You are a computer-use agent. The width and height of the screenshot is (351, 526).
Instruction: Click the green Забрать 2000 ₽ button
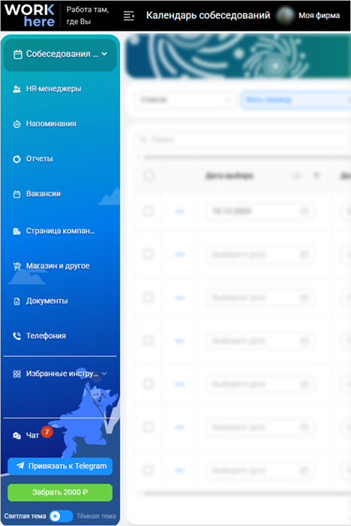[60, 492]
